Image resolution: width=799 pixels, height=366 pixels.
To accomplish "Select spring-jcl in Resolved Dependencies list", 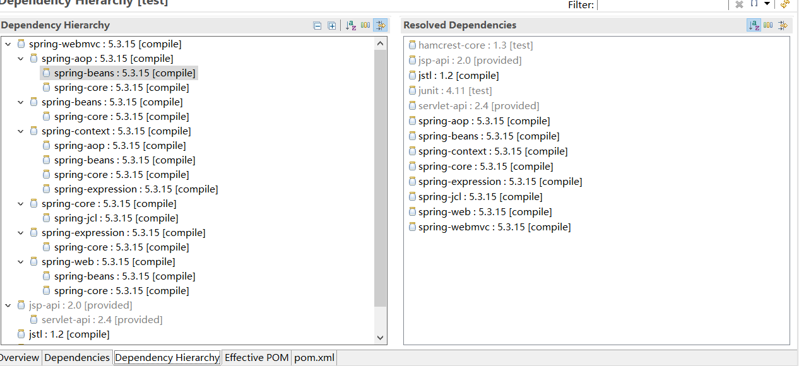I will 480,197.
